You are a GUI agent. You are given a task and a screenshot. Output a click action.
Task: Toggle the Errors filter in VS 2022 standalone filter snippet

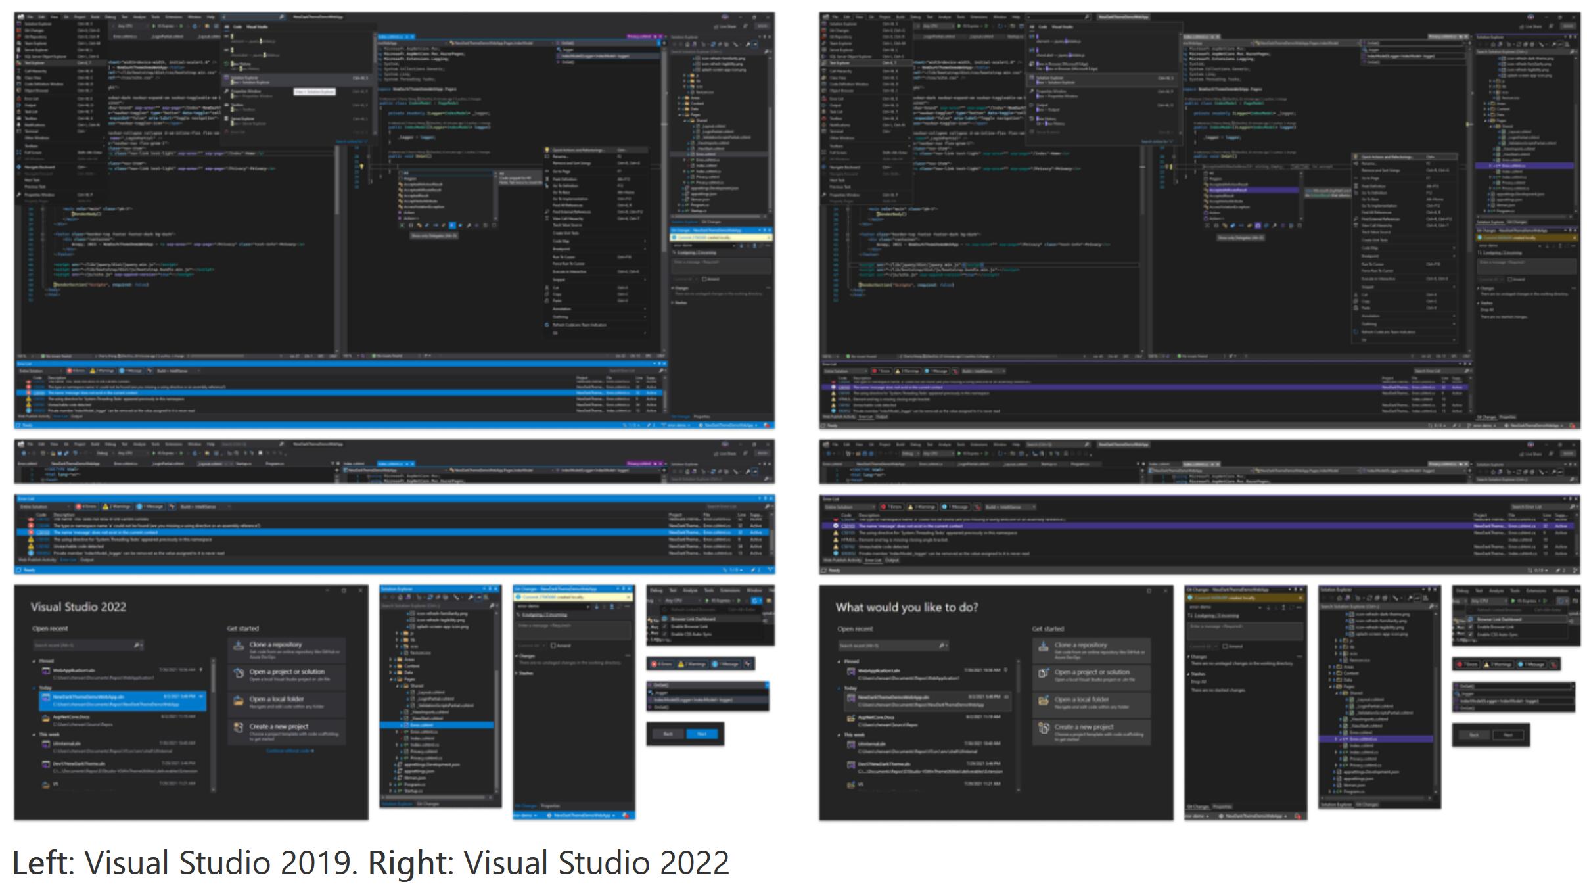1467,665
